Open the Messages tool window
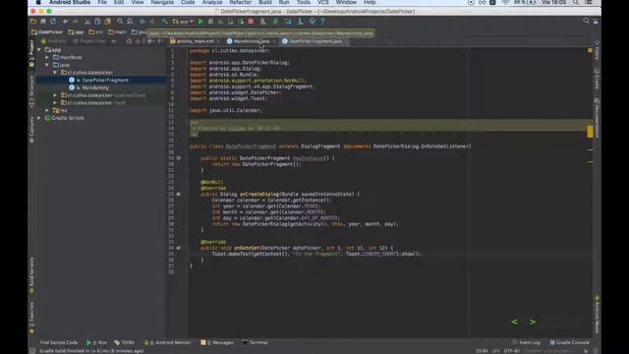The height and width of the screenshot is (354, 629). (x=217, y=343)
